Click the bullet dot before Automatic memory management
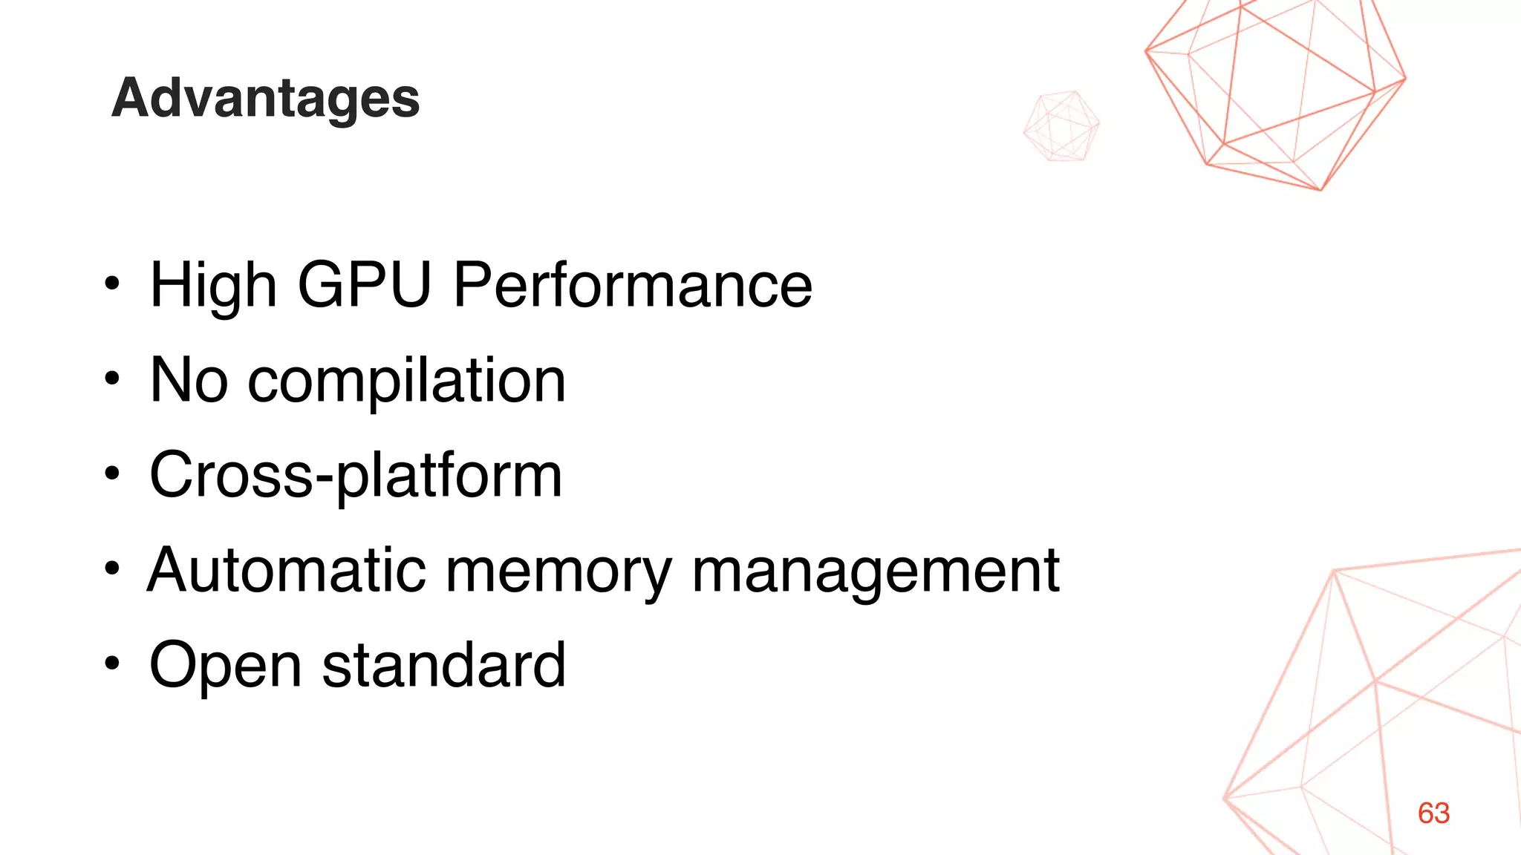This screenshot has height=855, width=1521. 111,569
